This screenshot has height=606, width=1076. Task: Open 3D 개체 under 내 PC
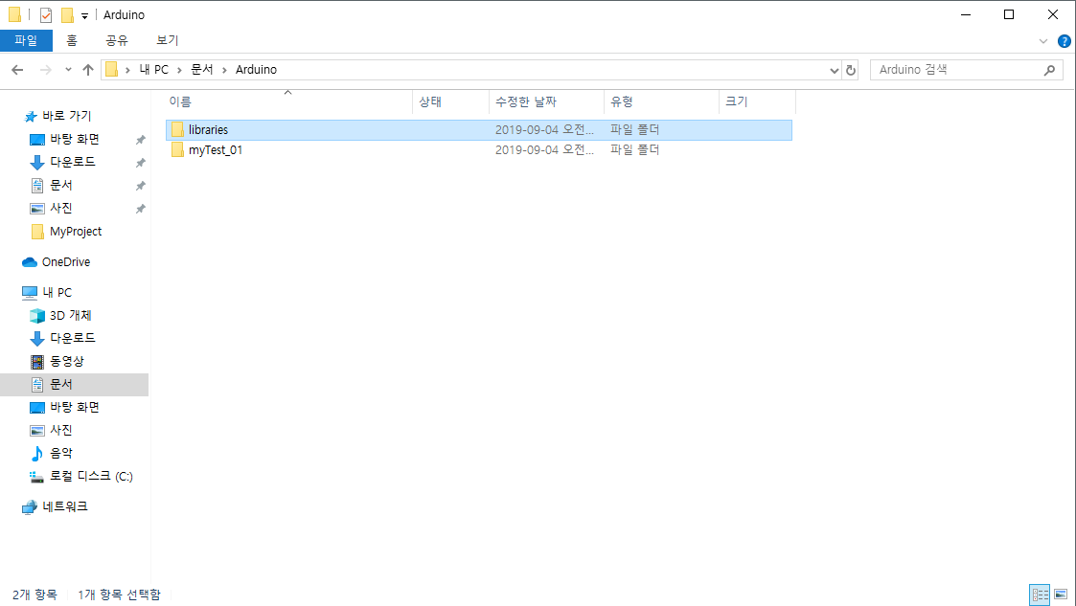pos(70,315)
